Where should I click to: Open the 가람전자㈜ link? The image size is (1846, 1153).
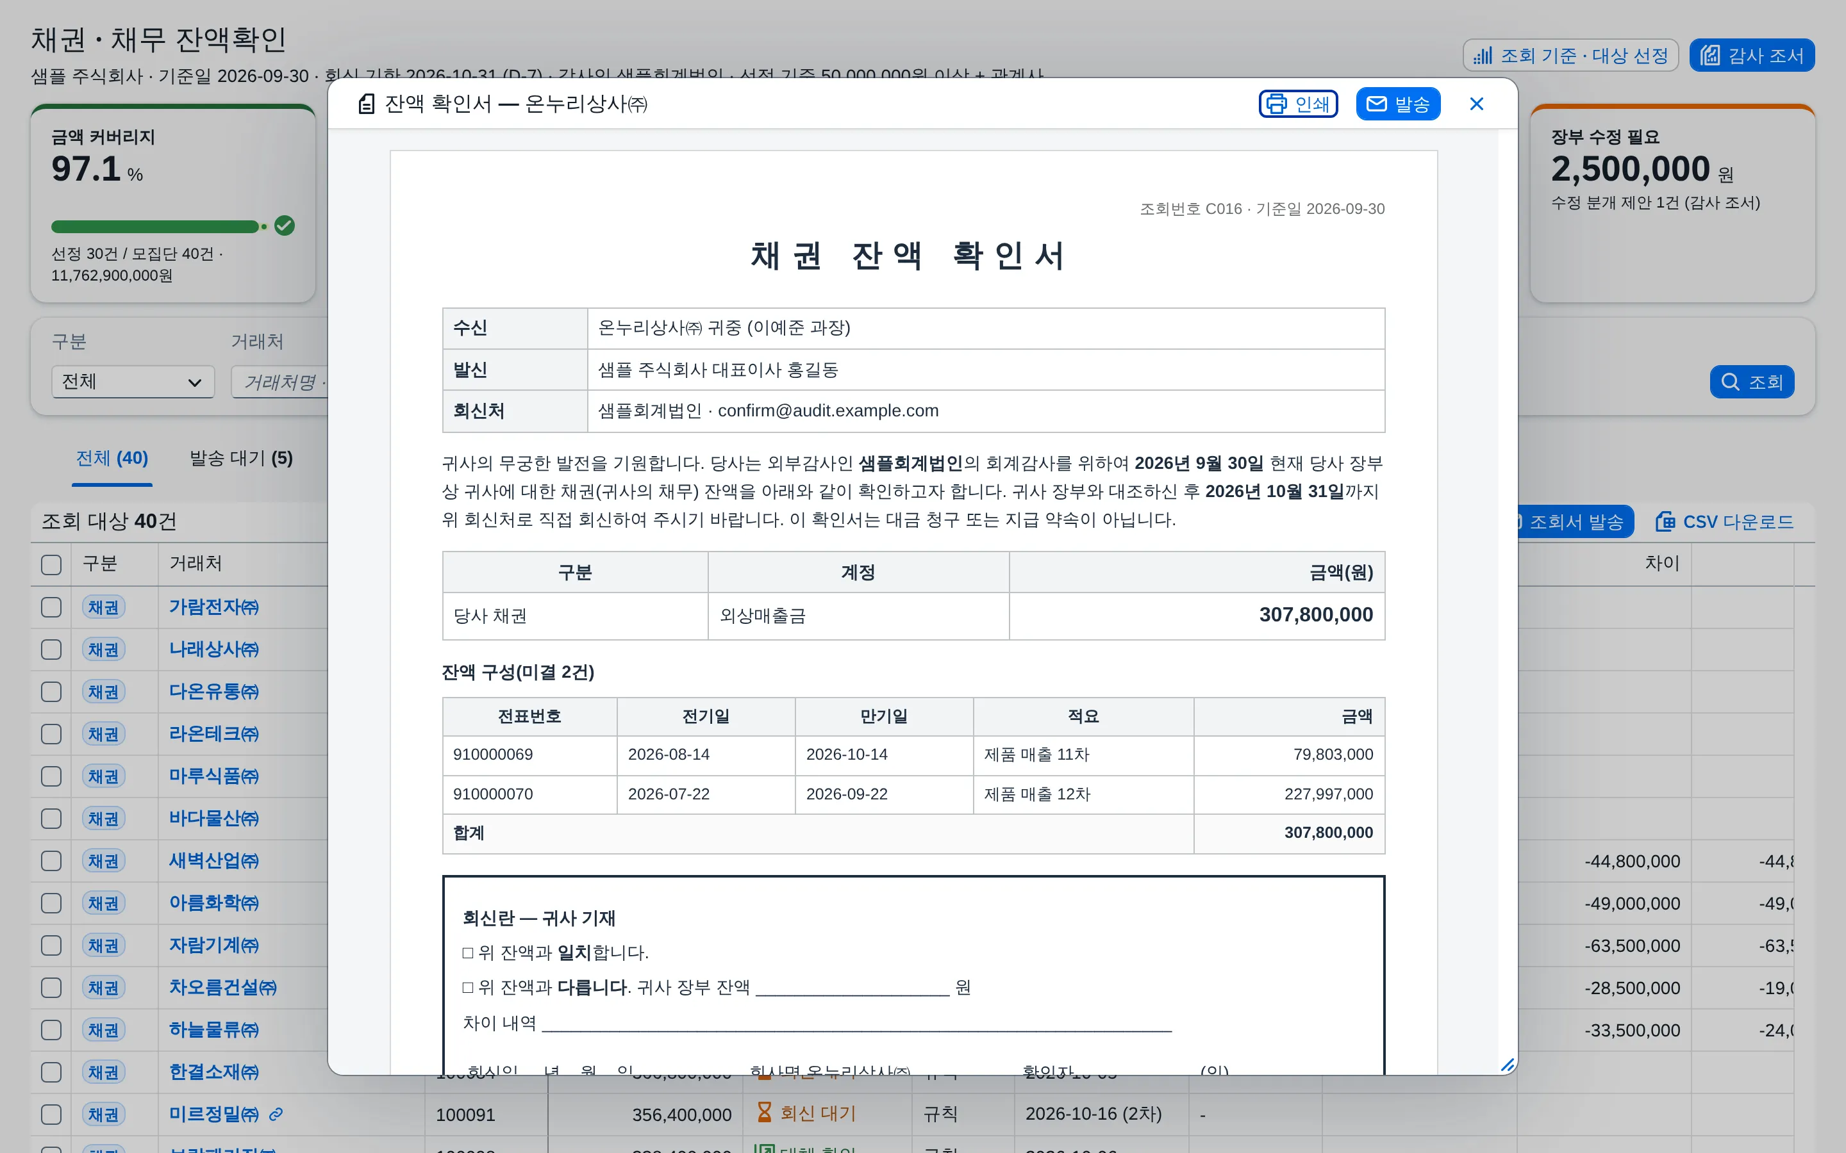(213, 607)
